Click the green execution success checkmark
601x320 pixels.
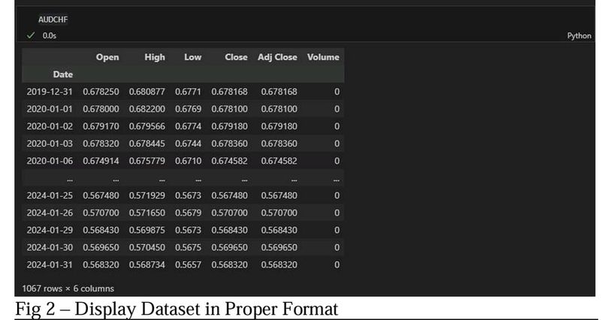(x=31, y=35)
